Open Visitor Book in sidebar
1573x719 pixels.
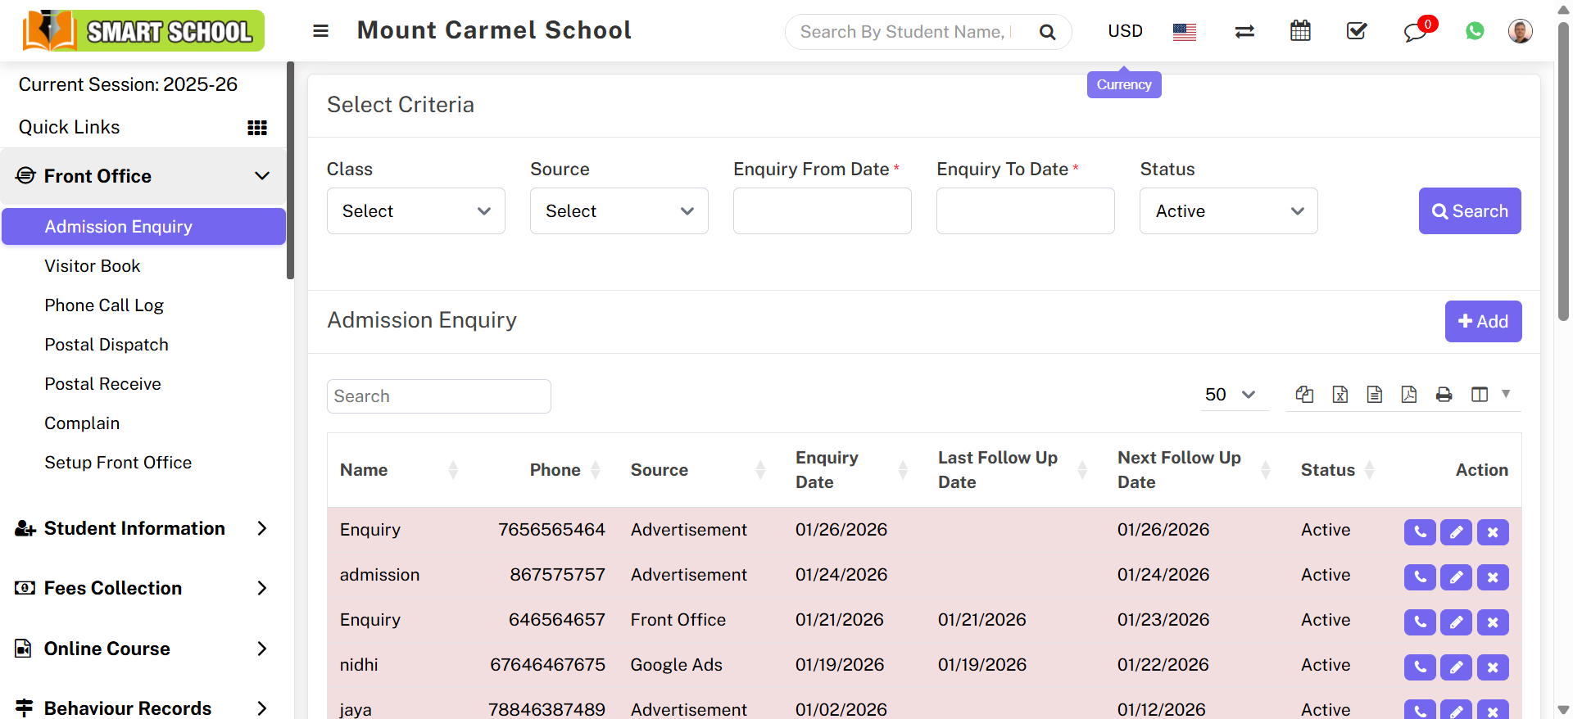pyautogui.click(x=93, y=266)
